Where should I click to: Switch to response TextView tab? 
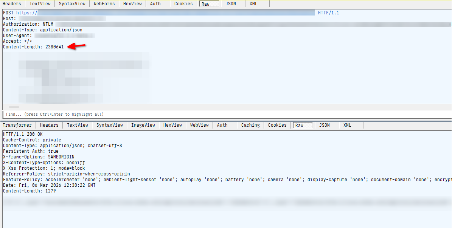coord(78,125)
